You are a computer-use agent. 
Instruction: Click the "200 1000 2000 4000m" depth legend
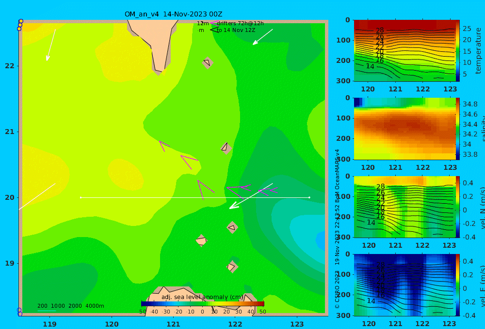click(70, 306)
